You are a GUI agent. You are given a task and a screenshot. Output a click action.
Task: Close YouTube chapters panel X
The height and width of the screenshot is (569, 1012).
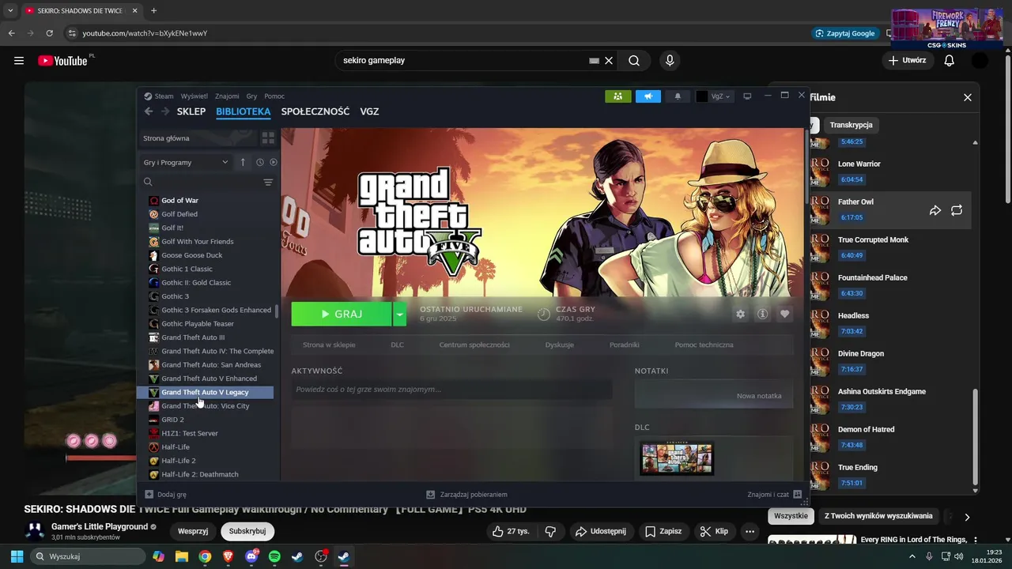tap(968, 97)
